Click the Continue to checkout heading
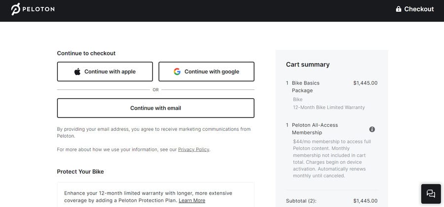Screen dimensions: 444x207 click(x=86, y=53)
